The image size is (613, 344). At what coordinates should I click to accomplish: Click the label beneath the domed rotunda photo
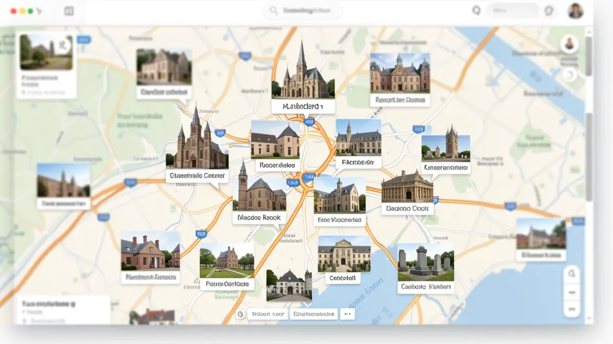[407, 208]
